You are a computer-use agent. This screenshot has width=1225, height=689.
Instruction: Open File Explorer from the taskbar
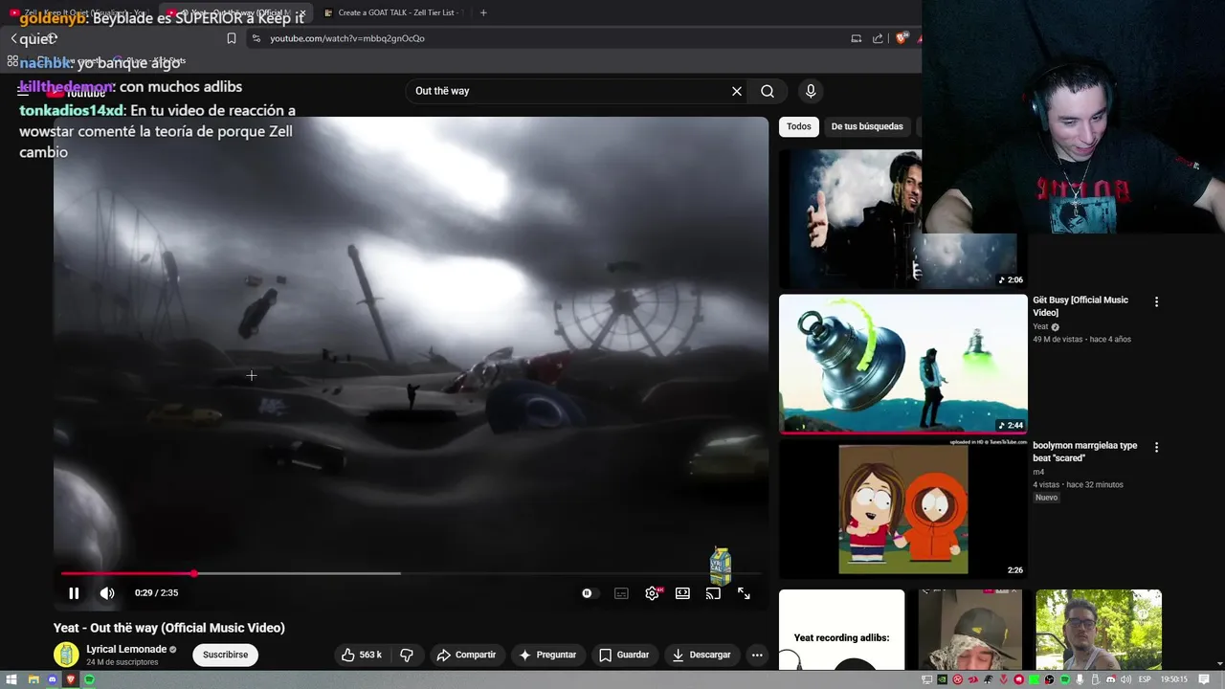point(33,679)
